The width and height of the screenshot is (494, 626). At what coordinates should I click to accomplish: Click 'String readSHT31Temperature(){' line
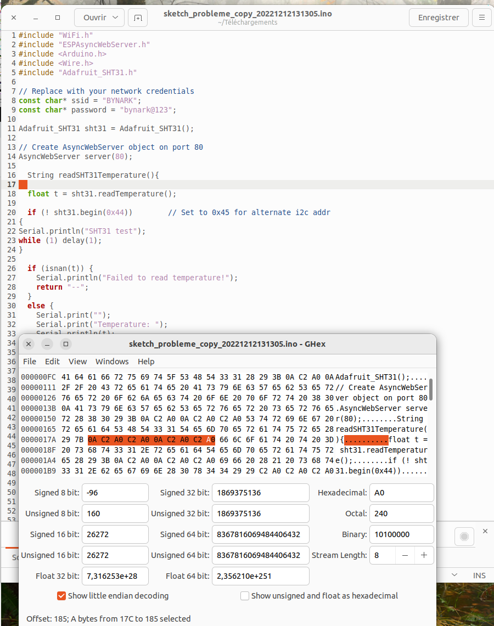coord(93,175)
